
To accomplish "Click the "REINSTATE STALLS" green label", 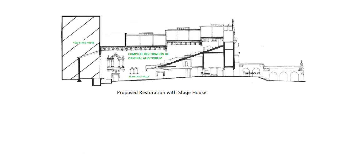I will [x=139, y=77].
